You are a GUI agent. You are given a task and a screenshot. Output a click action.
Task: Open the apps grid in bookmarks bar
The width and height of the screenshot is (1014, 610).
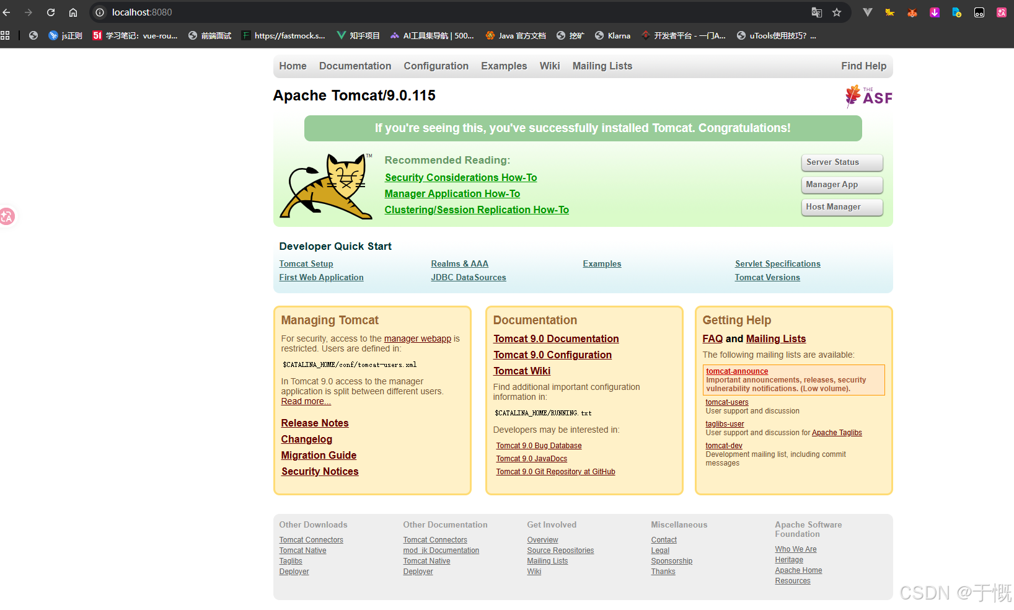point(5,35)
